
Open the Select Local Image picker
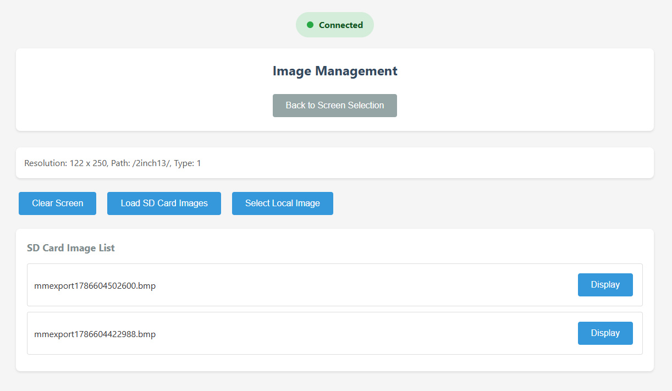click(283, 203)
